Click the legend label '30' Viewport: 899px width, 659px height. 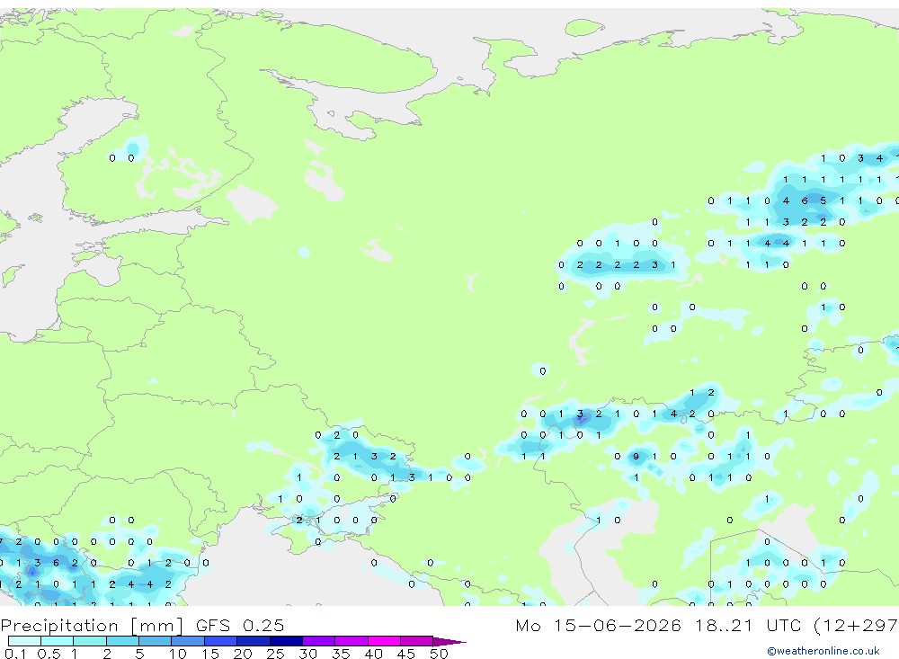(307, 654)
